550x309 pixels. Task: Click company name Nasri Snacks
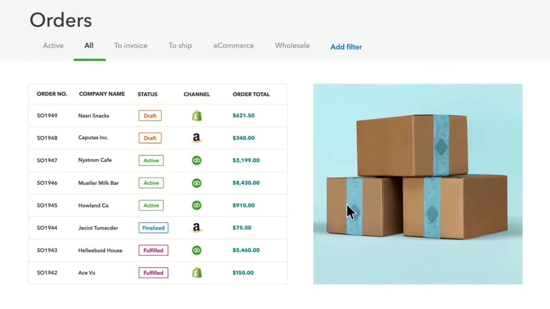(94, 115)
